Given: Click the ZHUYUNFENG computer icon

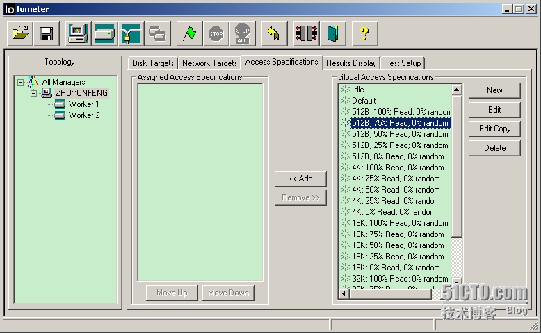Looking at the screenshot, I should (x=46, y=93).
